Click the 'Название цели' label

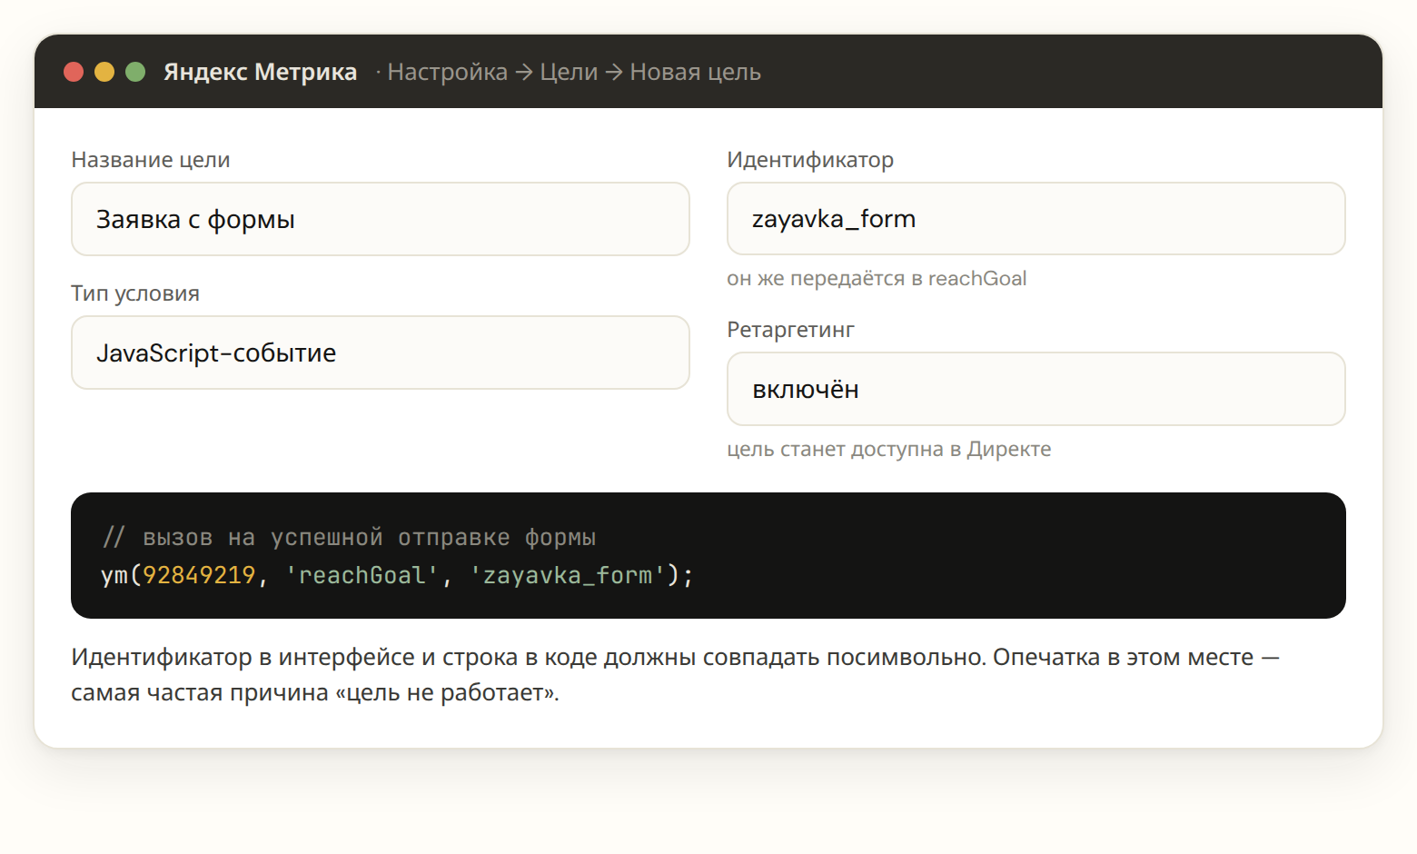coord(151,160)
